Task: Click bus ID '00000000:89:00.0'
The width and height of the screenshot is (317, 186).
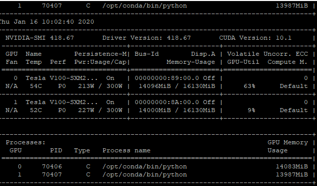Action: click(167, 78)
